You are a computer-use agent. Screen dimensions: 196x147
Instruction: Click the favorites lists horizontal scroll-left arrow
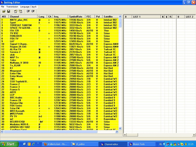(x=125, y=135)
